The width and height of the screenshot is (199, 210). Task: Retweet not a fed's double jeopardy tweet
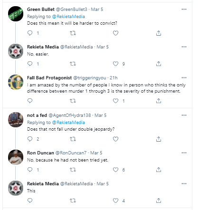coord(73,139)
